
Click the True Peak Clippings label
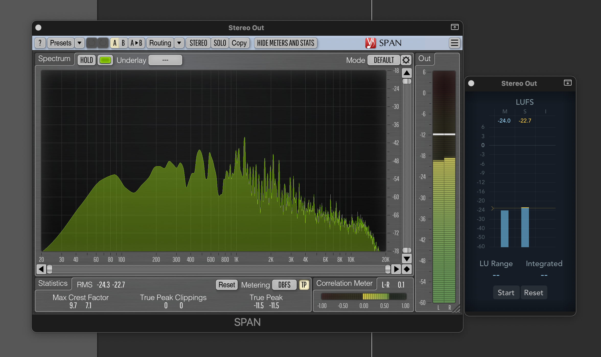[x=173, y=297]
